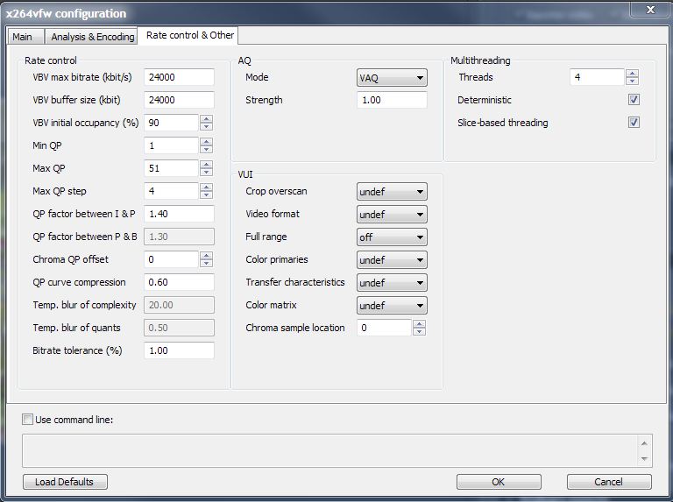Close the x264vfw configuration window

point(650,10)
